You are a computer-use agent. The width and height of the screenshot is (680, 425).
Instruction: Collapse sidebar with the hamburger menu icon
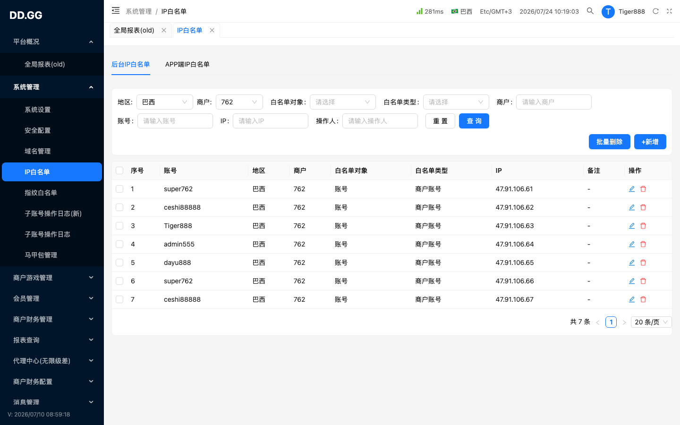coord(116,10)
